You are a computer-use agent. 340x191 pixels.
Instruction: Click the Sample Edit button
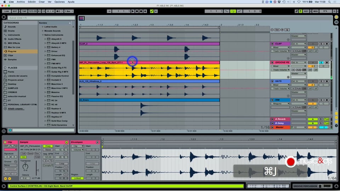click(23, 153)
